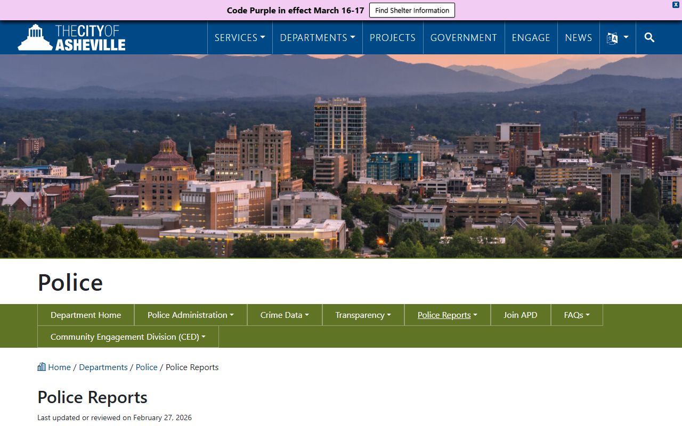Screen dimensions: 682x426
Task: Expand the Transparency submenu
Action: 363,315
